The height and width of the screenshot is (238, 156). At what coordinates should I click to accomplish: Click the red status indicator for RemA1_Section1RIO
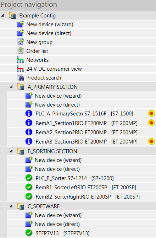tap(151, 123)
